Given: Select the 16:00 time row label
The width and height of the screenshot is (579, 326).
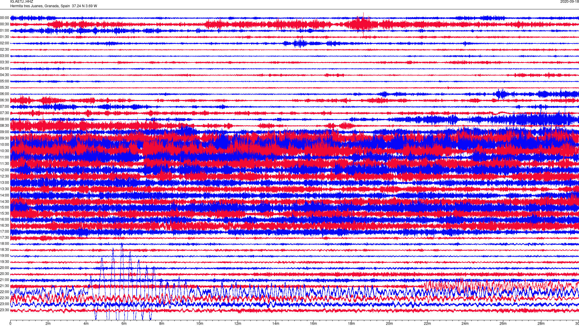Looking at the screenshot, I should tap(5, 220).
